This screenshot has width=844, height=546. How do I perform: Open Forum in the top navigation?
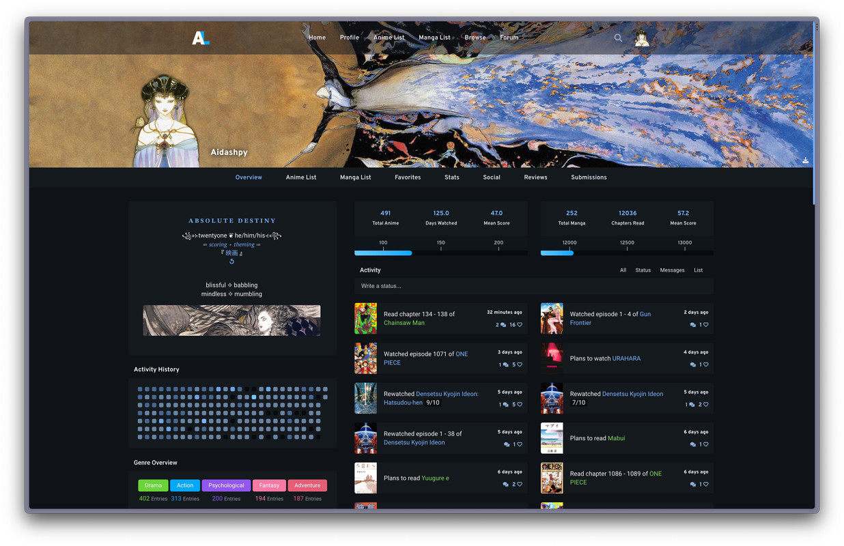(509, 38)
